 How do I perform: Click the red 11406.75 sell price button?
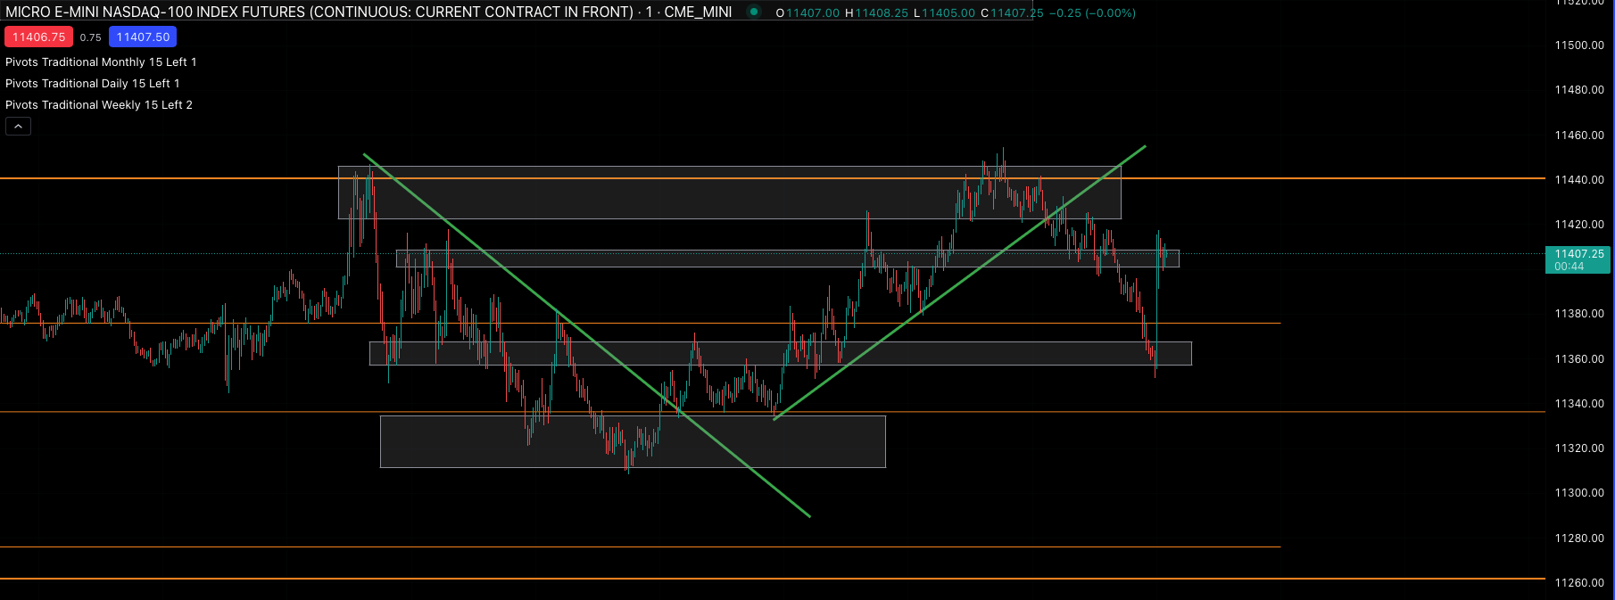pos(38,37)
